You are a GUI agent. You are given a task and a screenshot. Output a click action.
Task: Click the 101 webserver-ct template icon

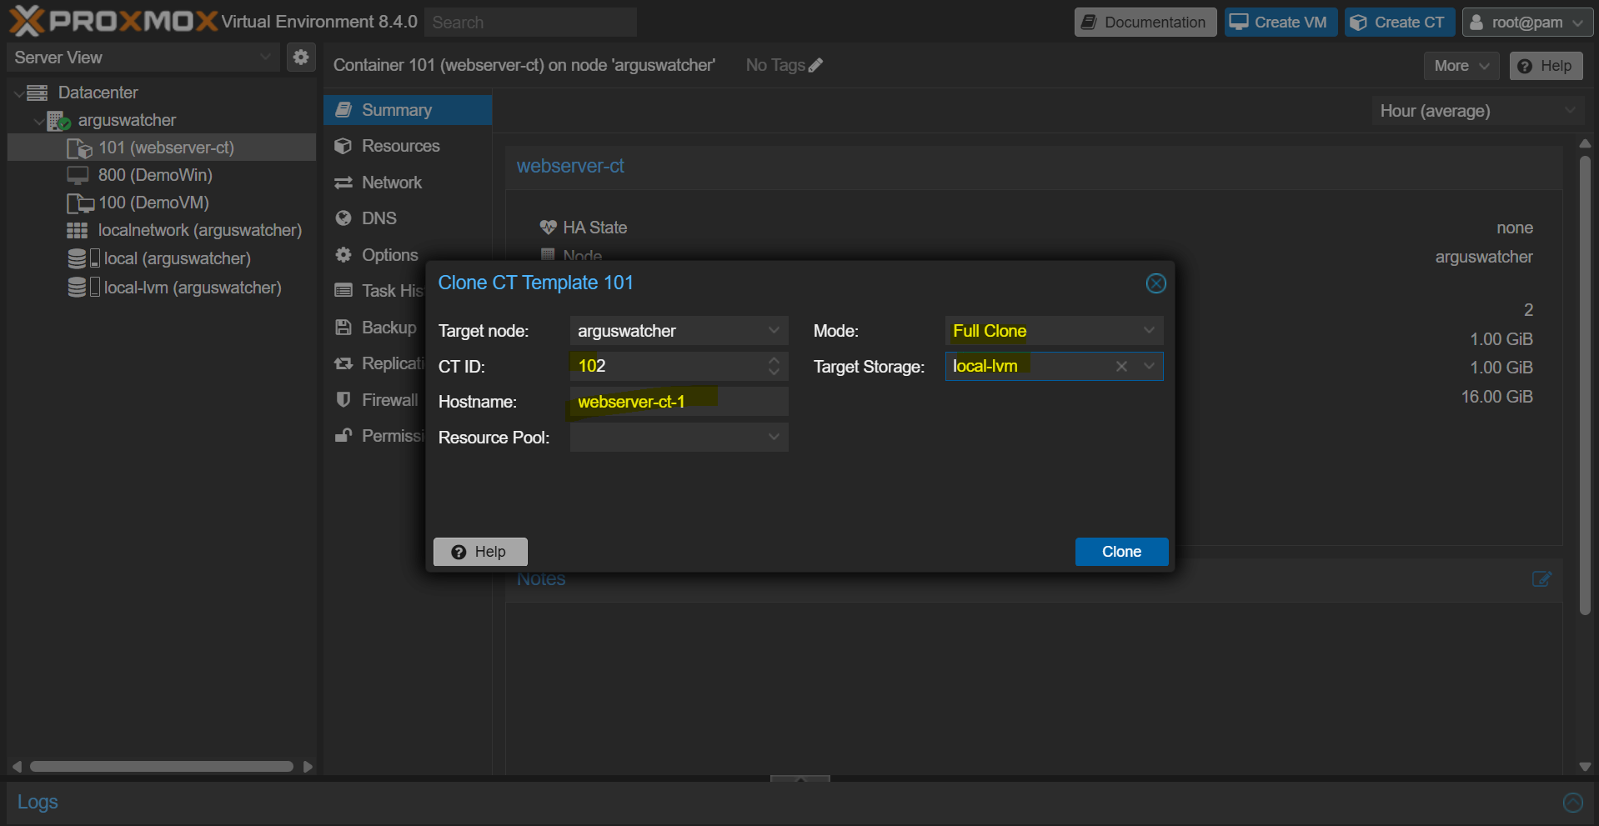click(79, 148)
